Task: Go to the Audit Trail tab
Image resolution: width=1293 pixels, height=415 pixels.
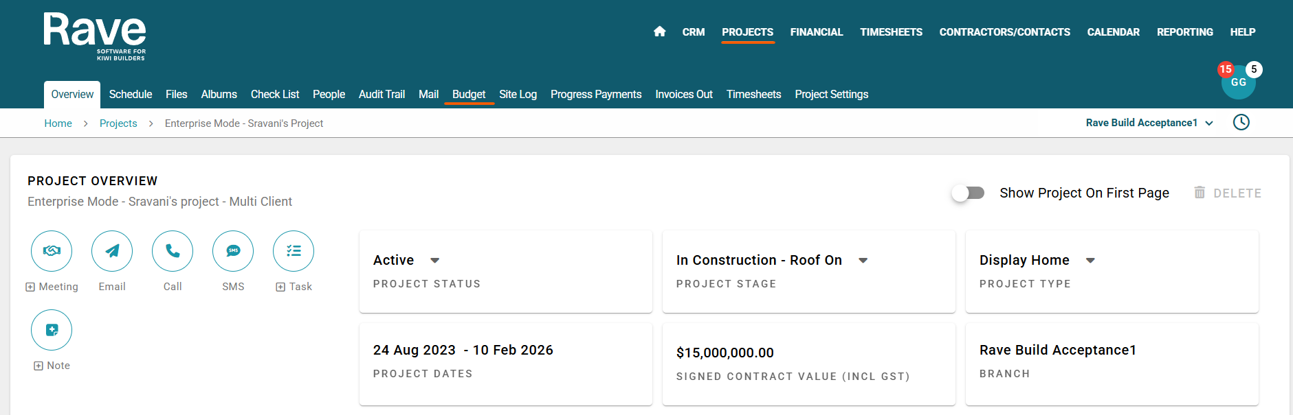Action: coord(382,95)
